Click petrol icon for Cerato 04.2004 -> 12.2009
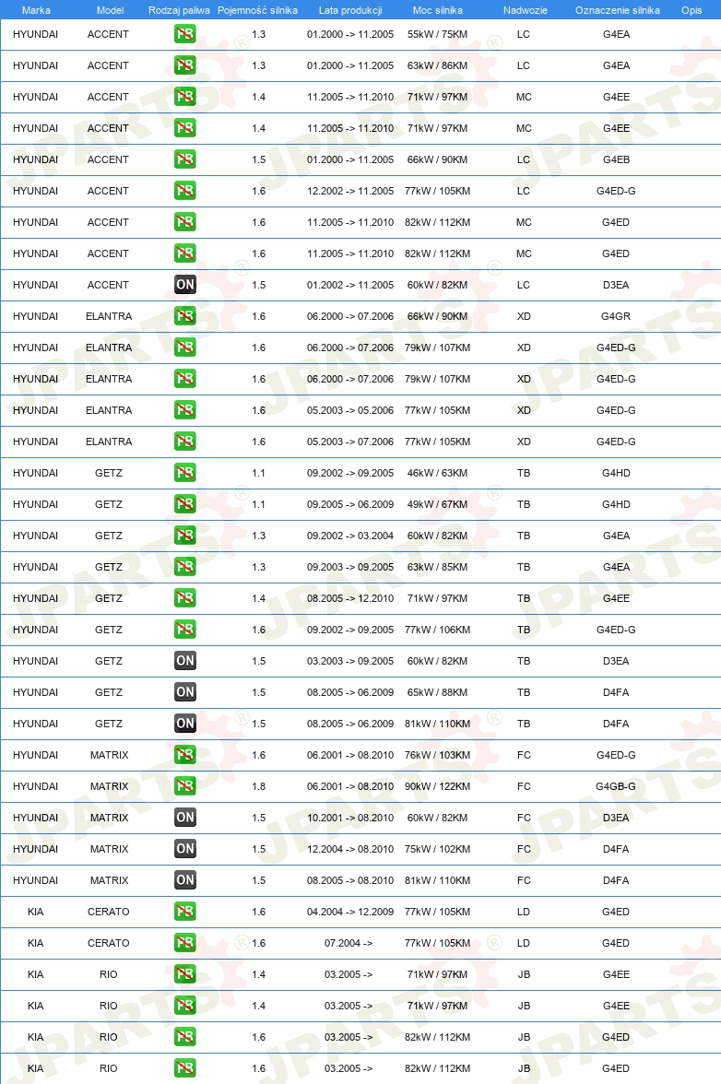This screenshot has height=1084, width=721. click(x=184, y=912)
